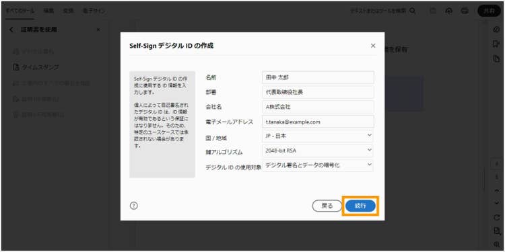Click the rotate icon in right rail
505x252 pixels.
pos(496,218)
